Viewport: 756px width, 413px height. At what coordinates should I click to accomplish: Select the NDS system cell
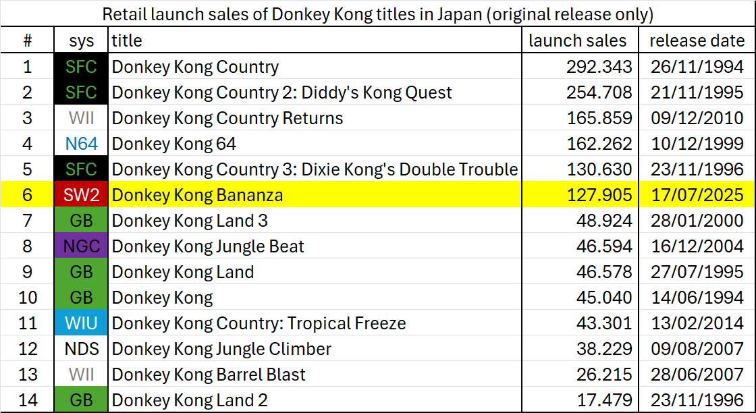click(81, 348)
